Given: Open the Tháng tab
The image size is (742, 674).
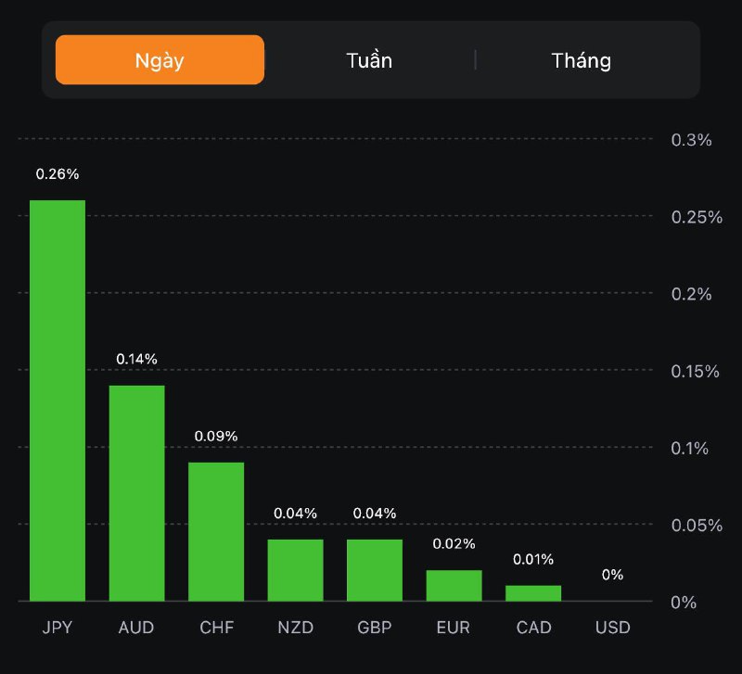Looking at the screenshot, I should pyautogui.click(x=582, y=60).
